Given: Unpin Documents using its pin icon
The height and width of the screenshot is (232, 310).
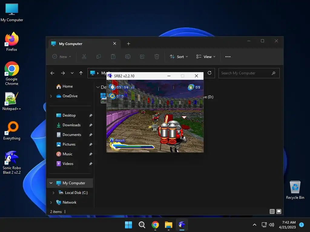Looking at the screenshot, I should point(91,135).
